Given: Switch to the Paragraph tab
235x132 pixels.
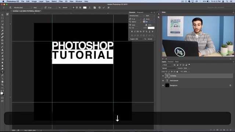Looking at the screenshot, I should (x=140, y=12).
